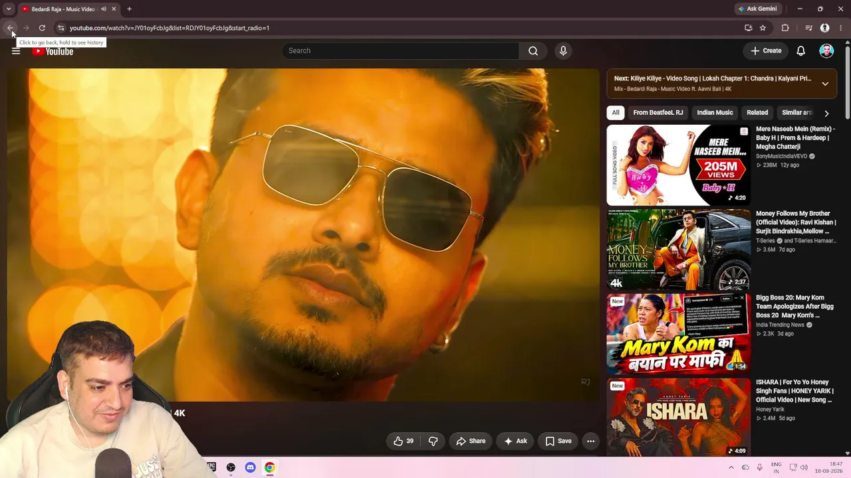Reload the page
The image size is (851, 478).
42,28
